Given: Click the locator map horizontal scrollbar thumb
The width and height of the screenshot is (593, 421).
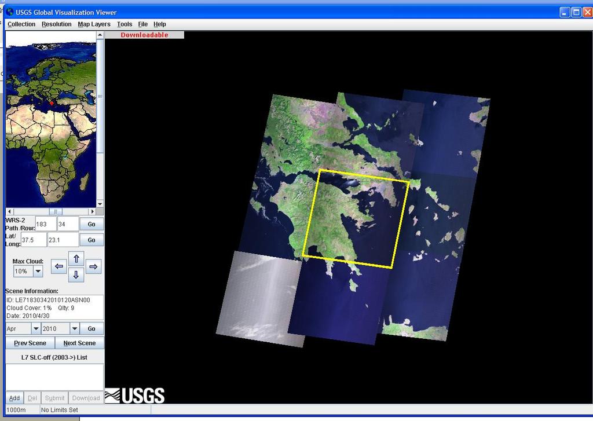Looking at the screenshot, I should tap(56, 211).
